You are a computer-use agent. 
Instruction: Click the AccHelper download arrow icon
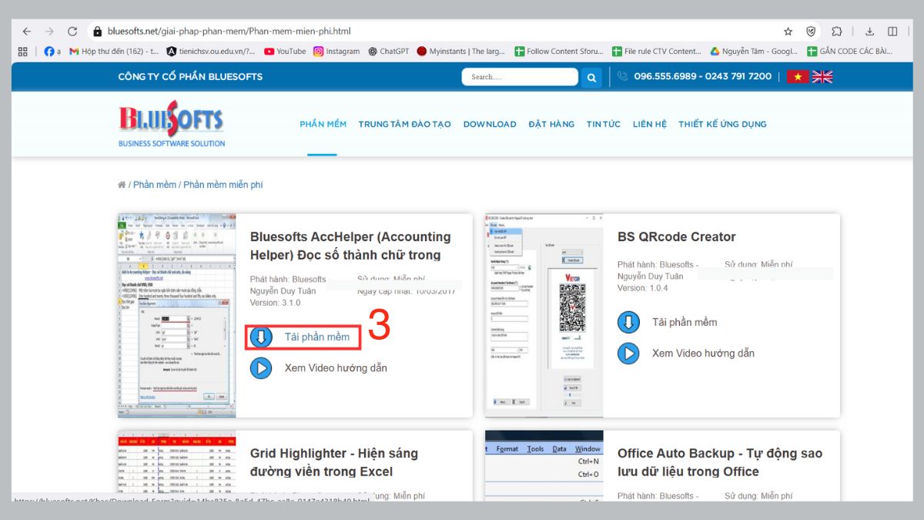pos(261,337)
